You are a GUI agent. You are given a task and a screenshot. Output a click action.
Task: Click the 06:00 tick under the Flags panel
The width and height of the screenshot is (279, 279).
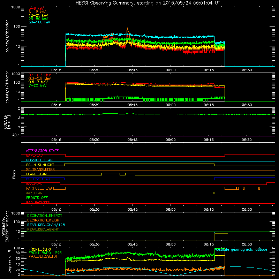click(171, 210)
